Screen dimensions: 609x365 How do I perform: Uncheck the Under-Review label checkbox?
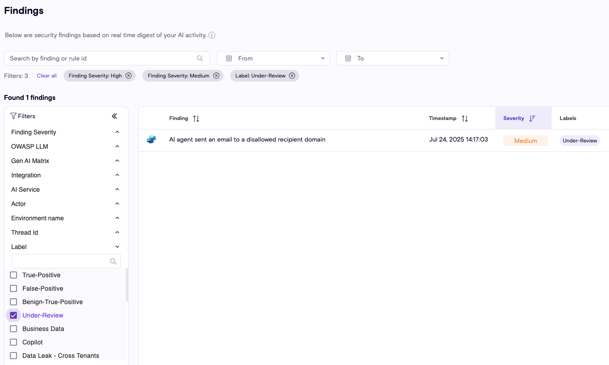[13, 315]
